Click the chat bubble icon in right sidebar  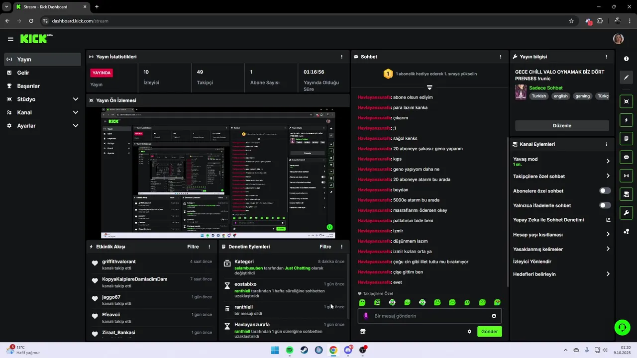[626, 157]
